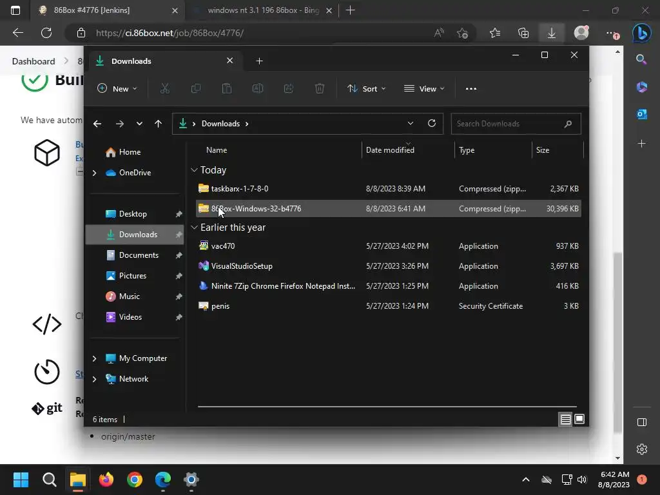Add a new File Explorer tab
Screen dimensions: 660x495
click(x=259, y=61)
